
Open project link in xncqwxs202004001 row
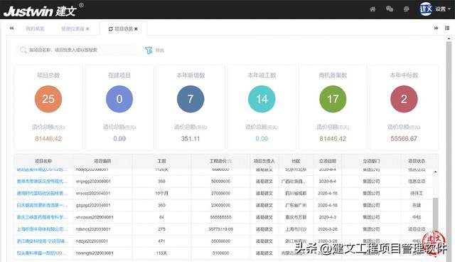(42, 217)
